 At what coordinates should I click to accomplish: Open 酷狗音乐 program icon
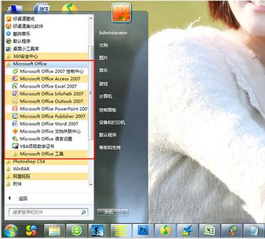[9, 34]
